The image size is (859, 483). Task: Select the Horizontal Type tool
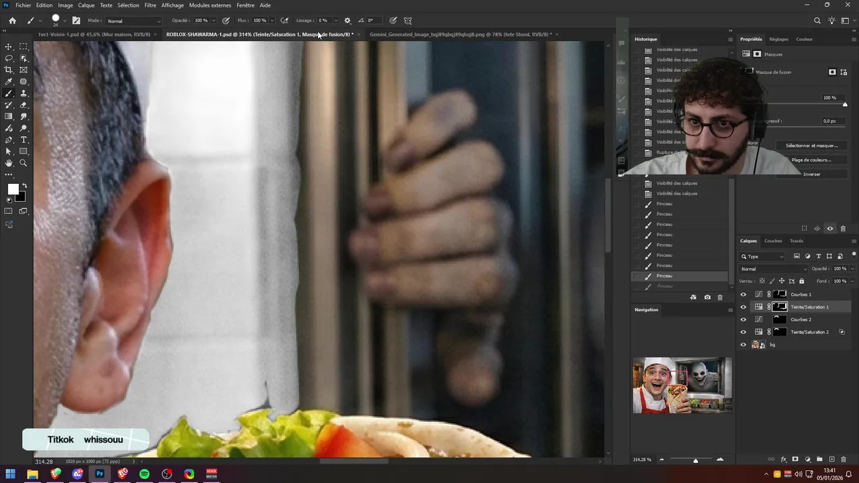tap(23, 140)
